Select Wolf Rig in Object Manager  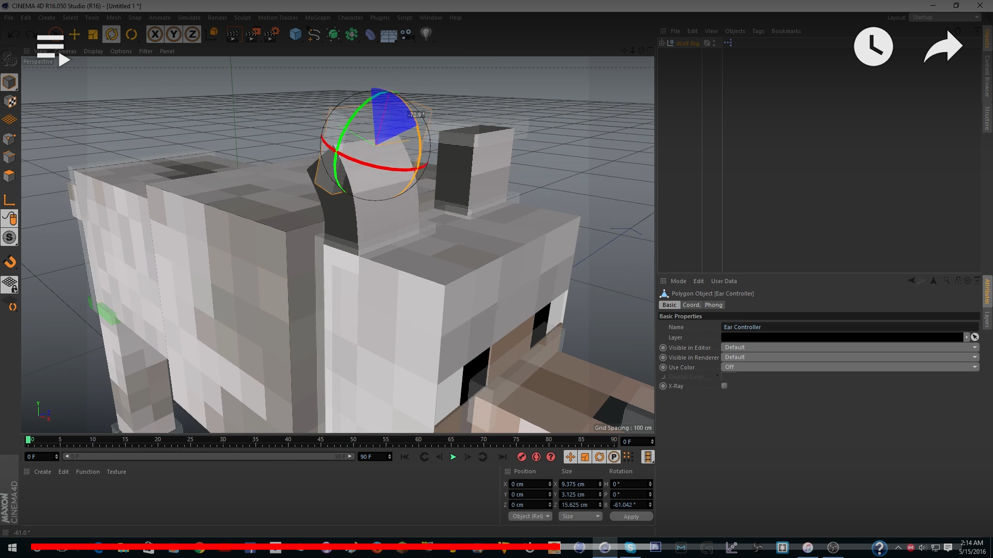point(687,43)
